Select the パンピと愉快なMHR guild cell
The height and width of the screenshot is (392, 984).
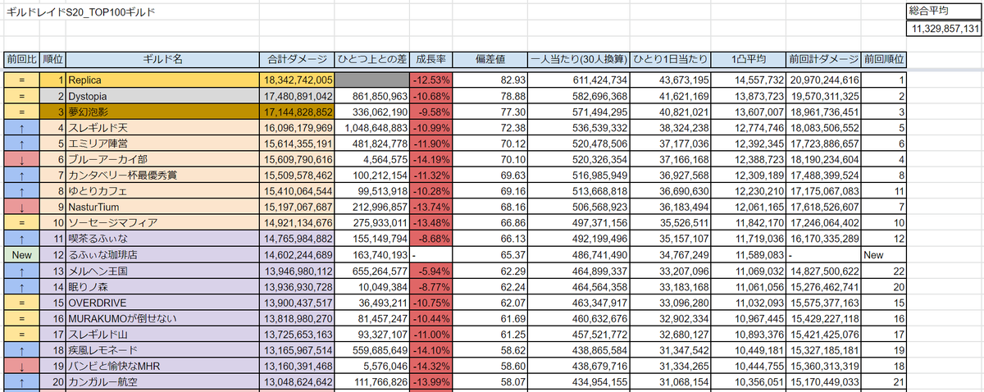pyautogui.click(x=163, y=365)
